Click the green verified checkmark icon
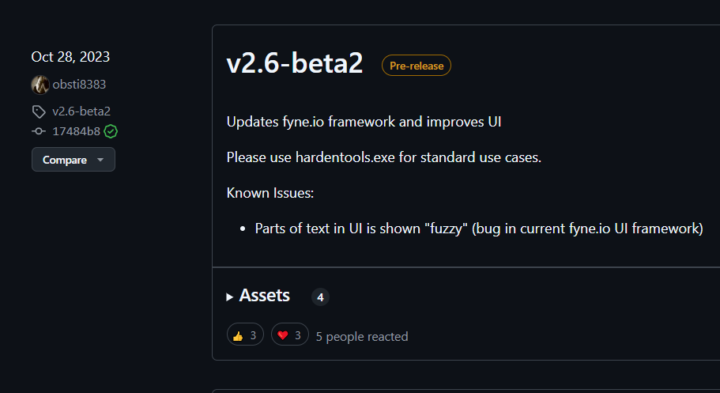720x393 pixels. pos(111,131)
